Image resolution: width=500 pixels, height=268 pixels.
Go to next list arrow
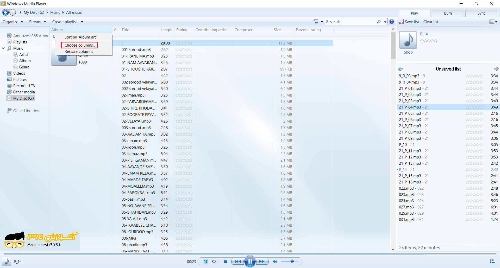click(496, 69)
